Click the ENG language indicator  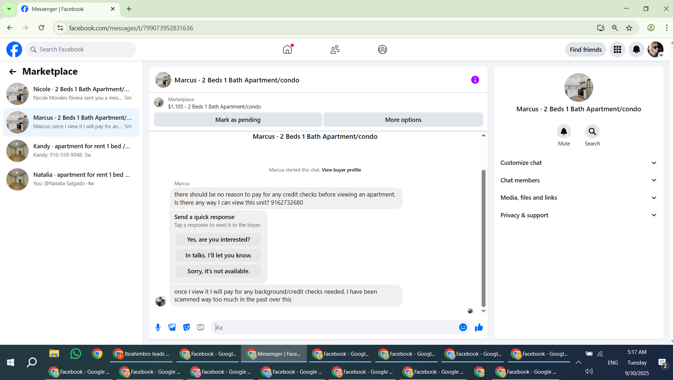click(613, 362)
